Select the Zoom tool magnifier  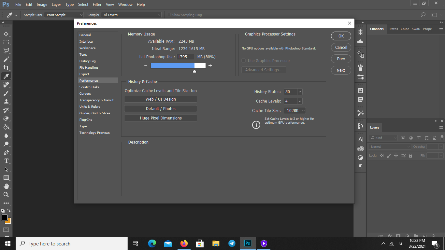click(6, 195)
